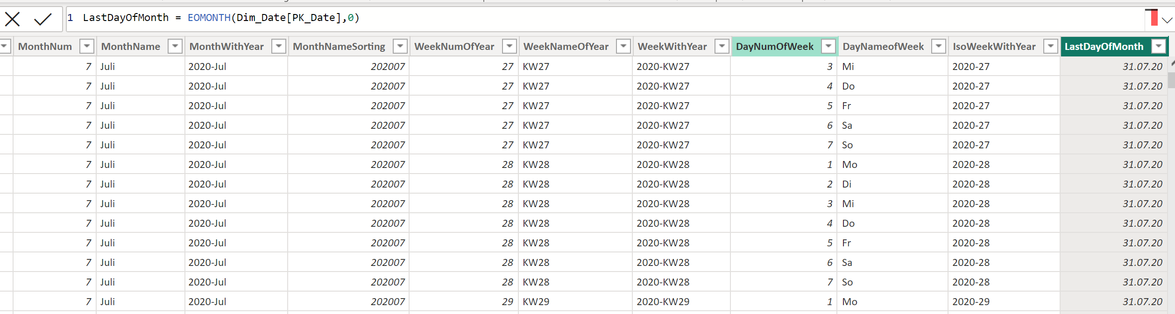
Task: Open MonthName column filter dropdown
Action: pos(175,46)
